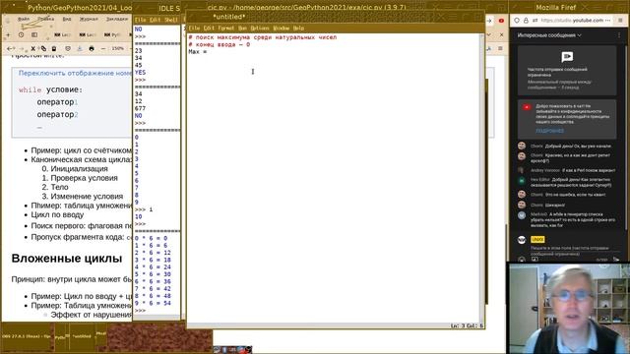The height and width of the screenshot is (354, 630).
Task: Click 'Max =' code line in editor
Action: pyautogui.click(x=197, y=52)
